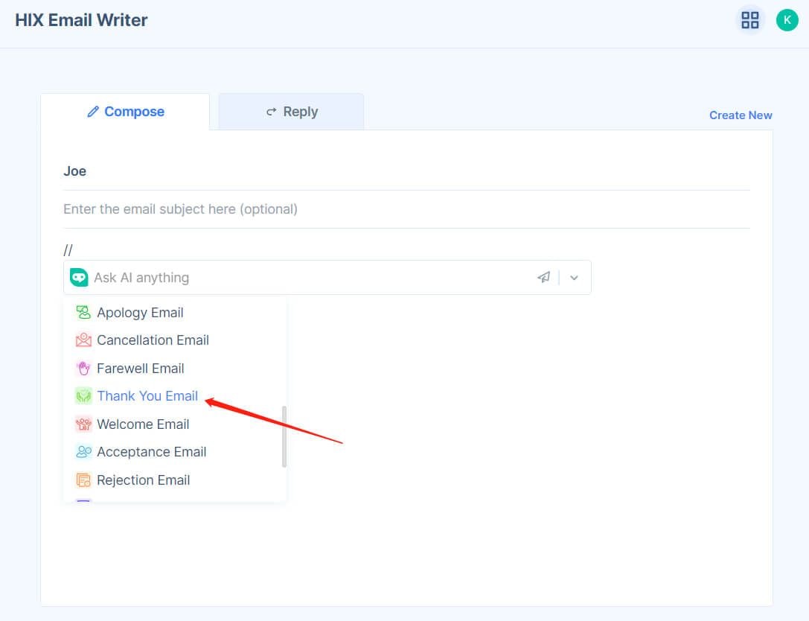Click the Welcome Email people icon

coord(83,424)
